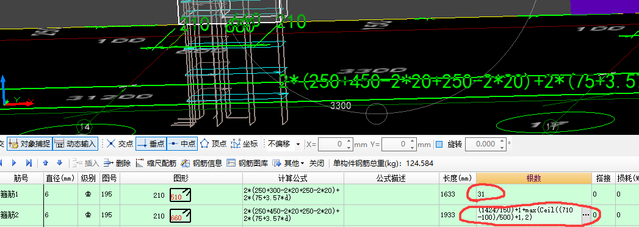
Task: Select the 坐标 coordinate snap icon
Action: [x=244, y=144]
